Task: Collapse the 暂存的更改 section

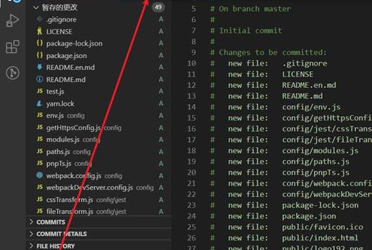Action: pos(36,7)
